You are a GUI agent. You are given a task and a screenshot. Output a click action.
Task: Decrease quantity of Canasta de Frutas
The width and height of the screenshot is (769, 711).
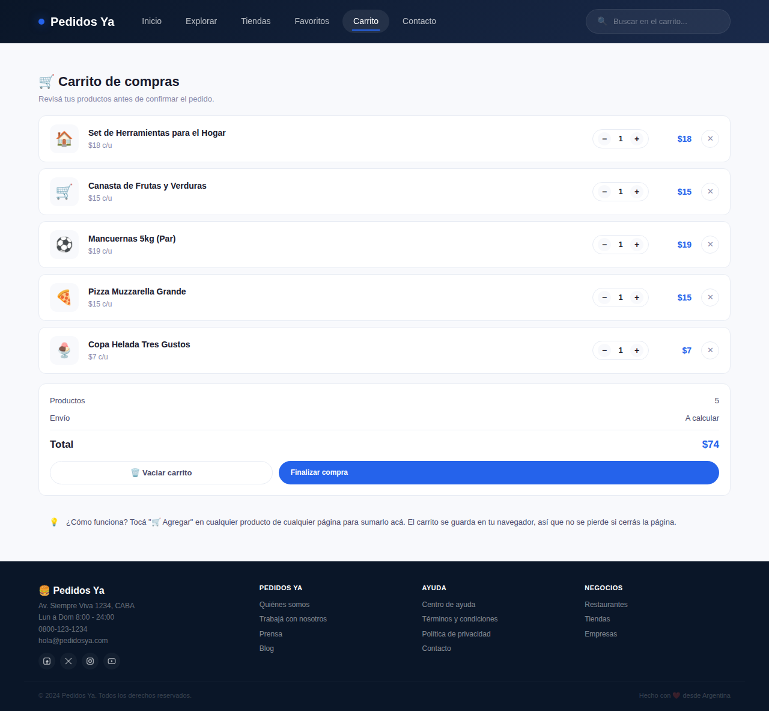coord(604,192)
